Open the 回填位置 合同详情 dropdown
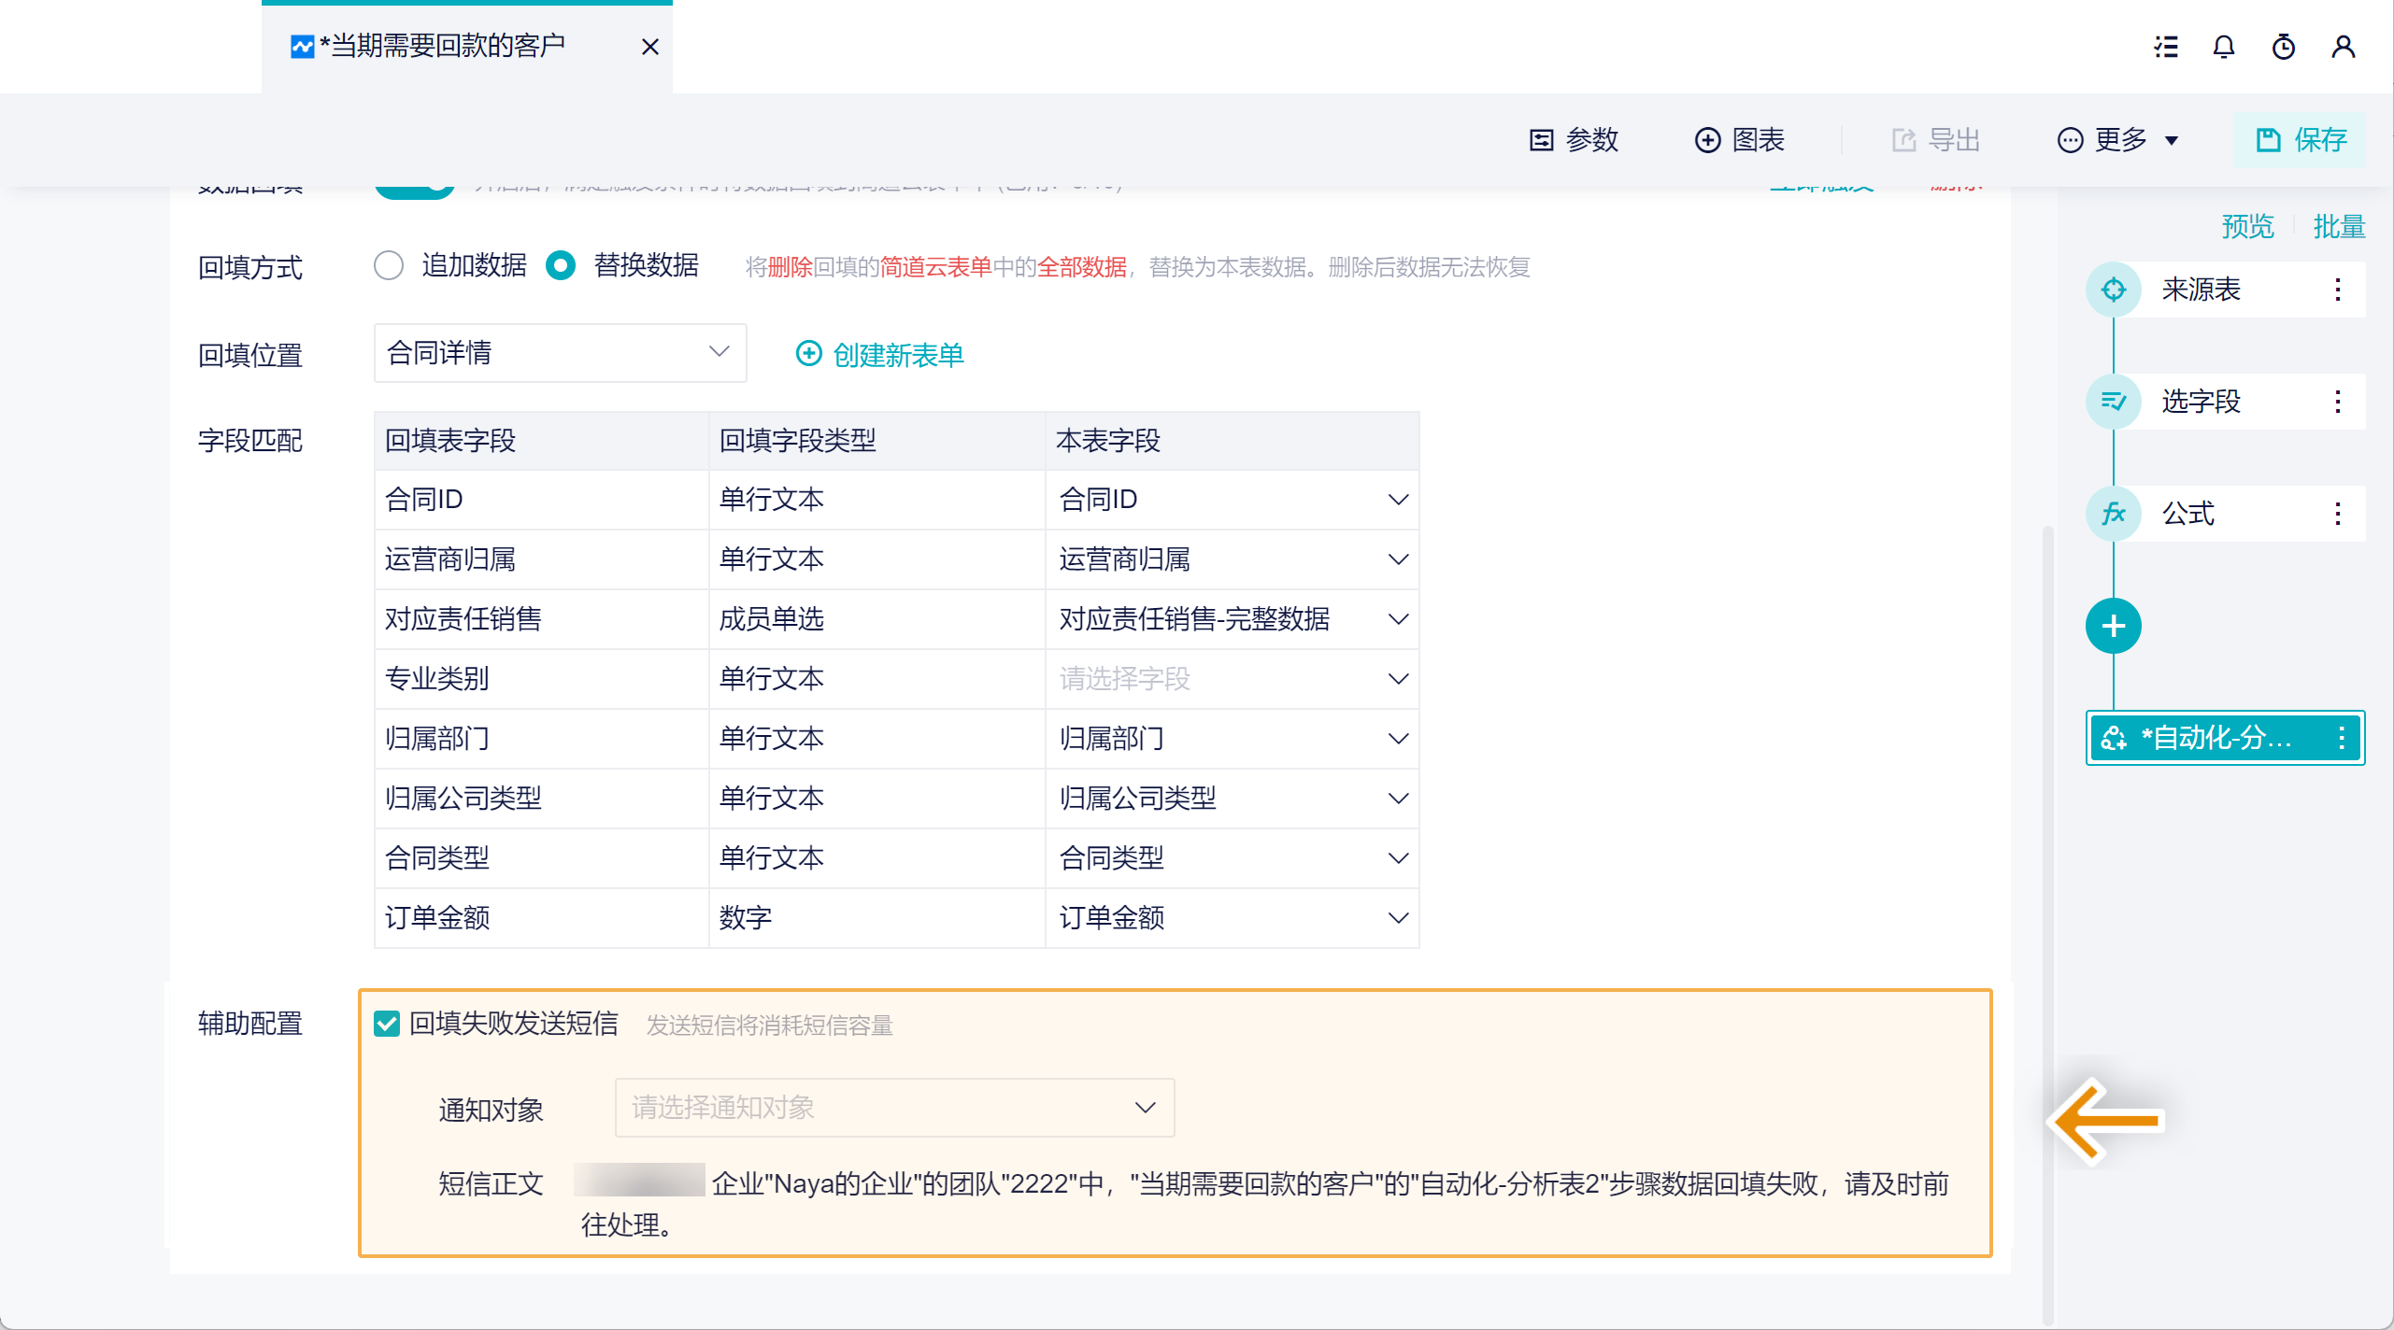This screenshot has height=1330, width=2394. (559, 353)
